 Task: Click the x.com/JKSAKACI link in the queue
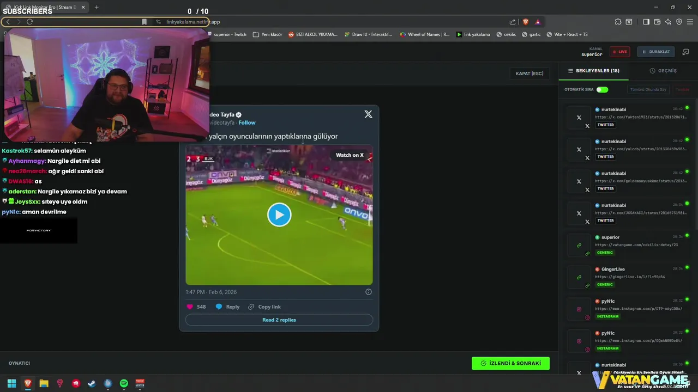click(640, 213)
